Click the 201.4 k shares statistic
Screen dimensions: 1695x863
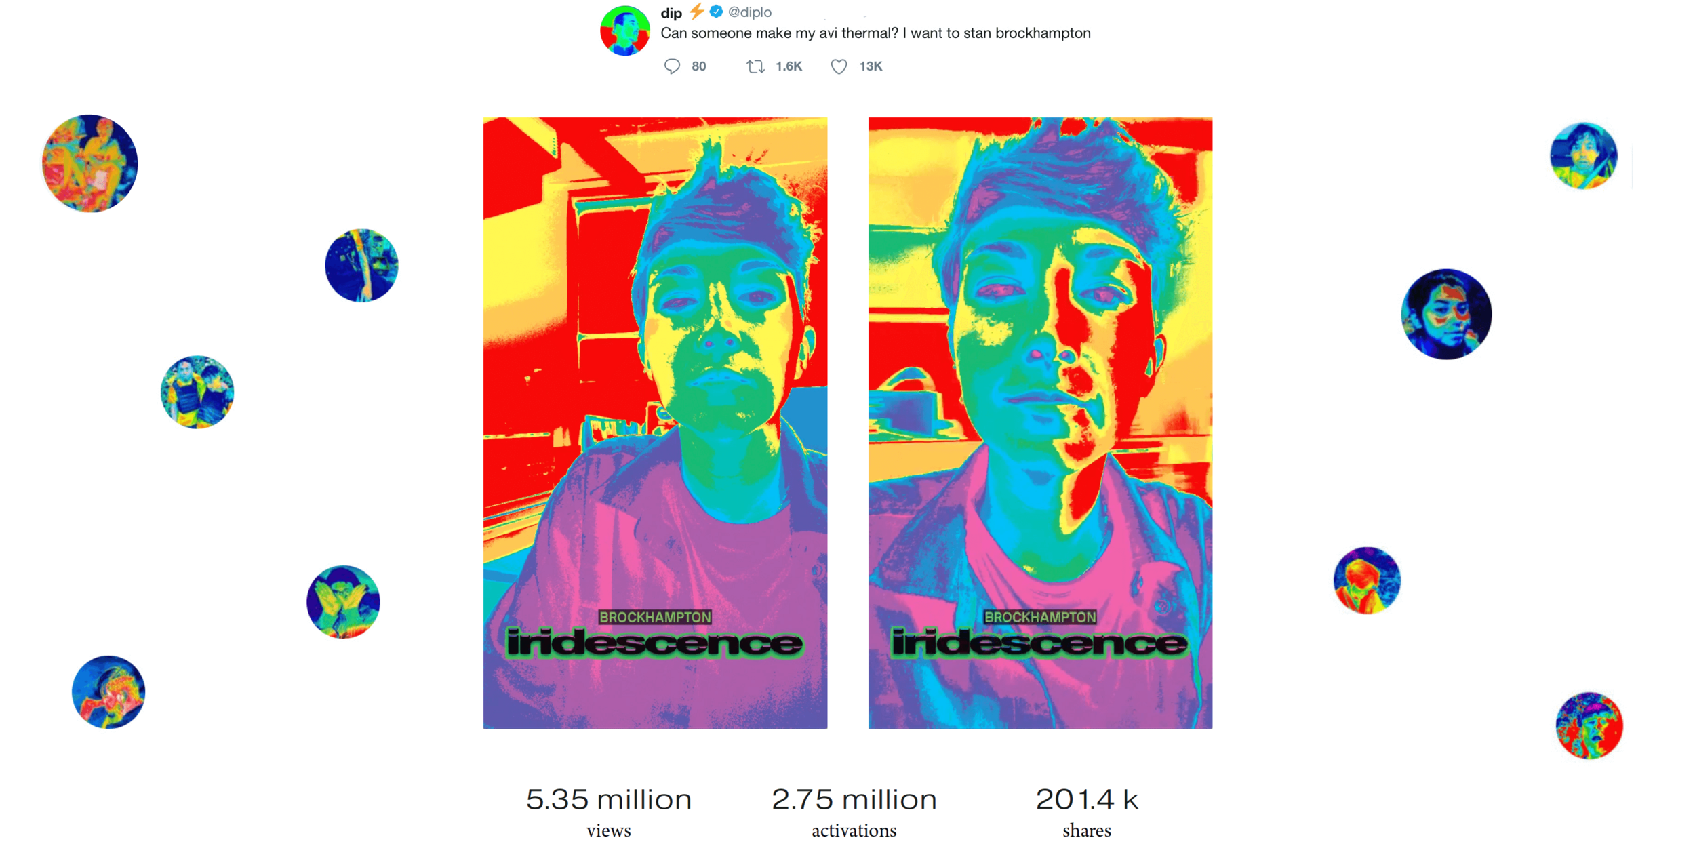1086,812
